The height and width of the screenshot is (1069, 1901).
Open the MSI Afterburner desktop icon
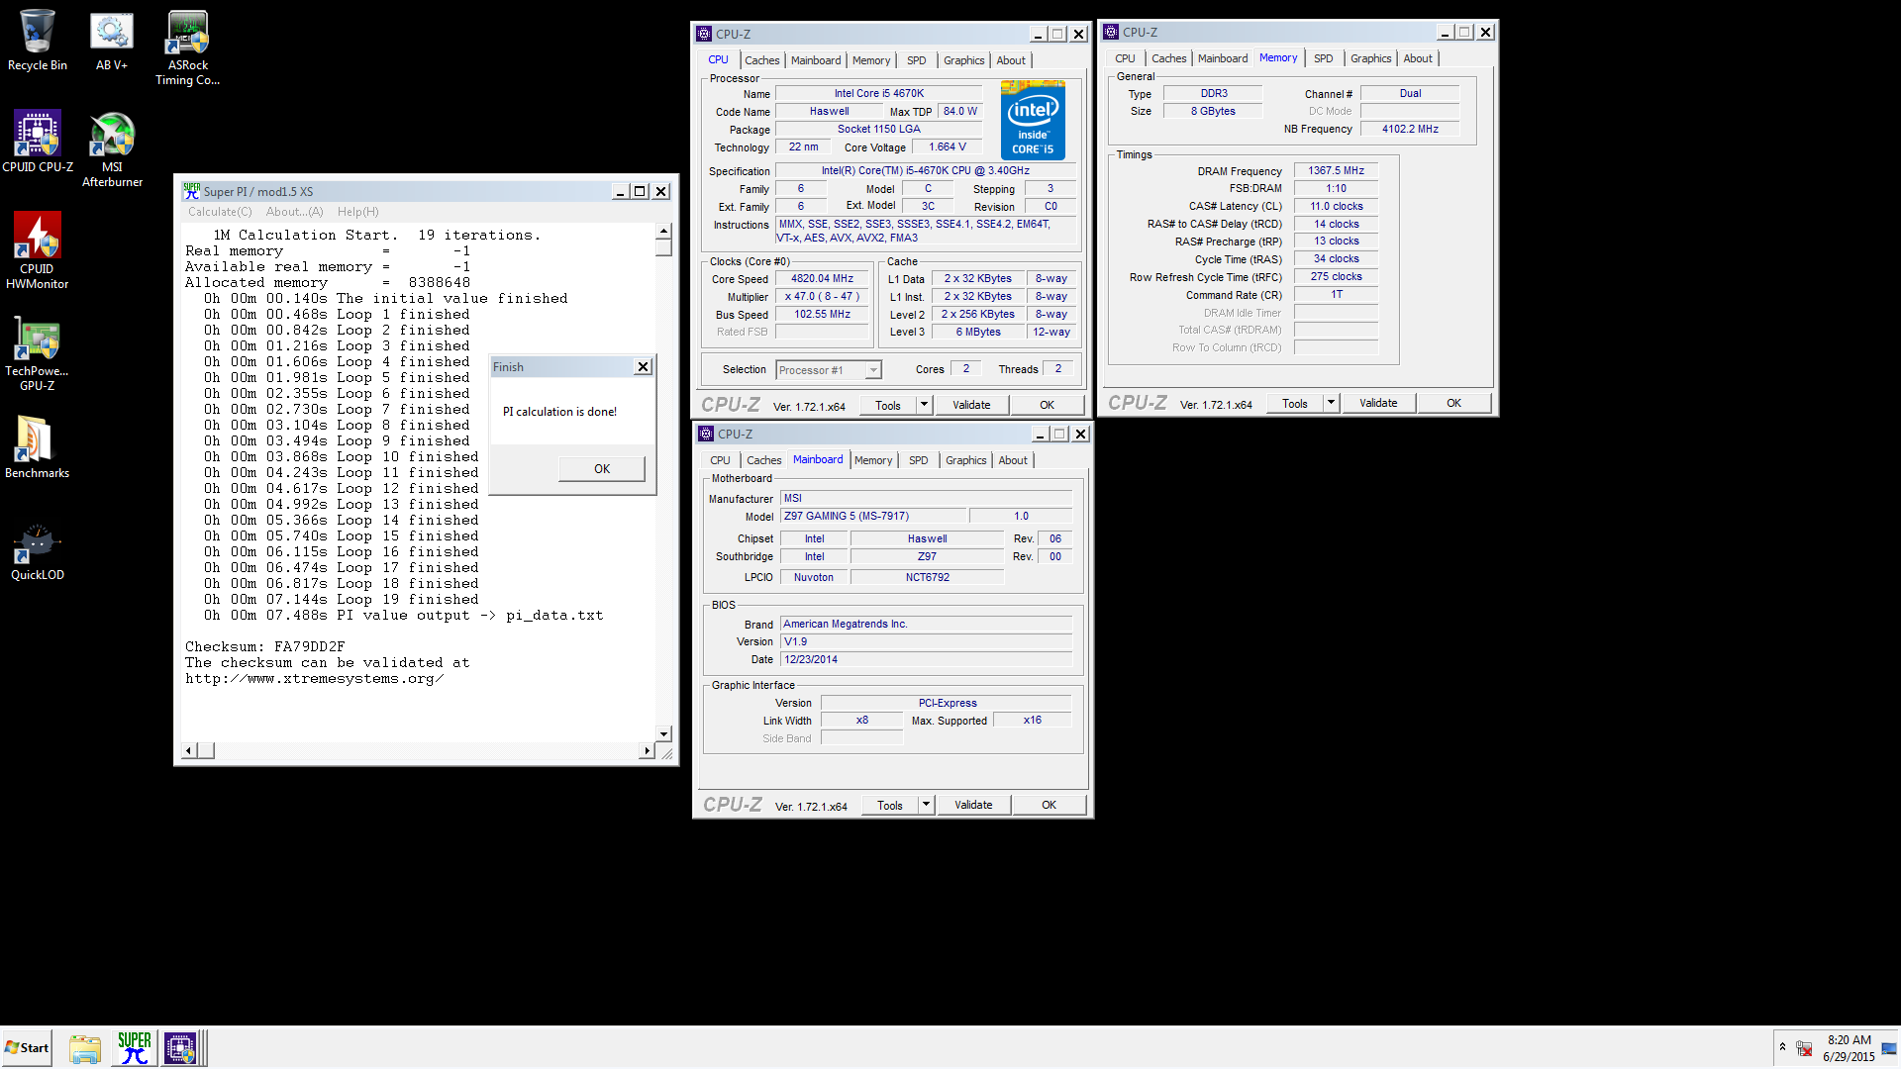pos(112,149)
